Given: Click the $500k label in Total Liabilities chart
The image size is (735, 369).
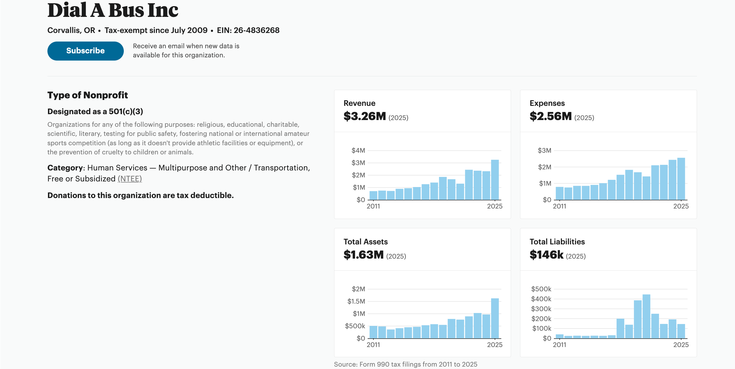Looking at the screenshot, I should (541, 289).
